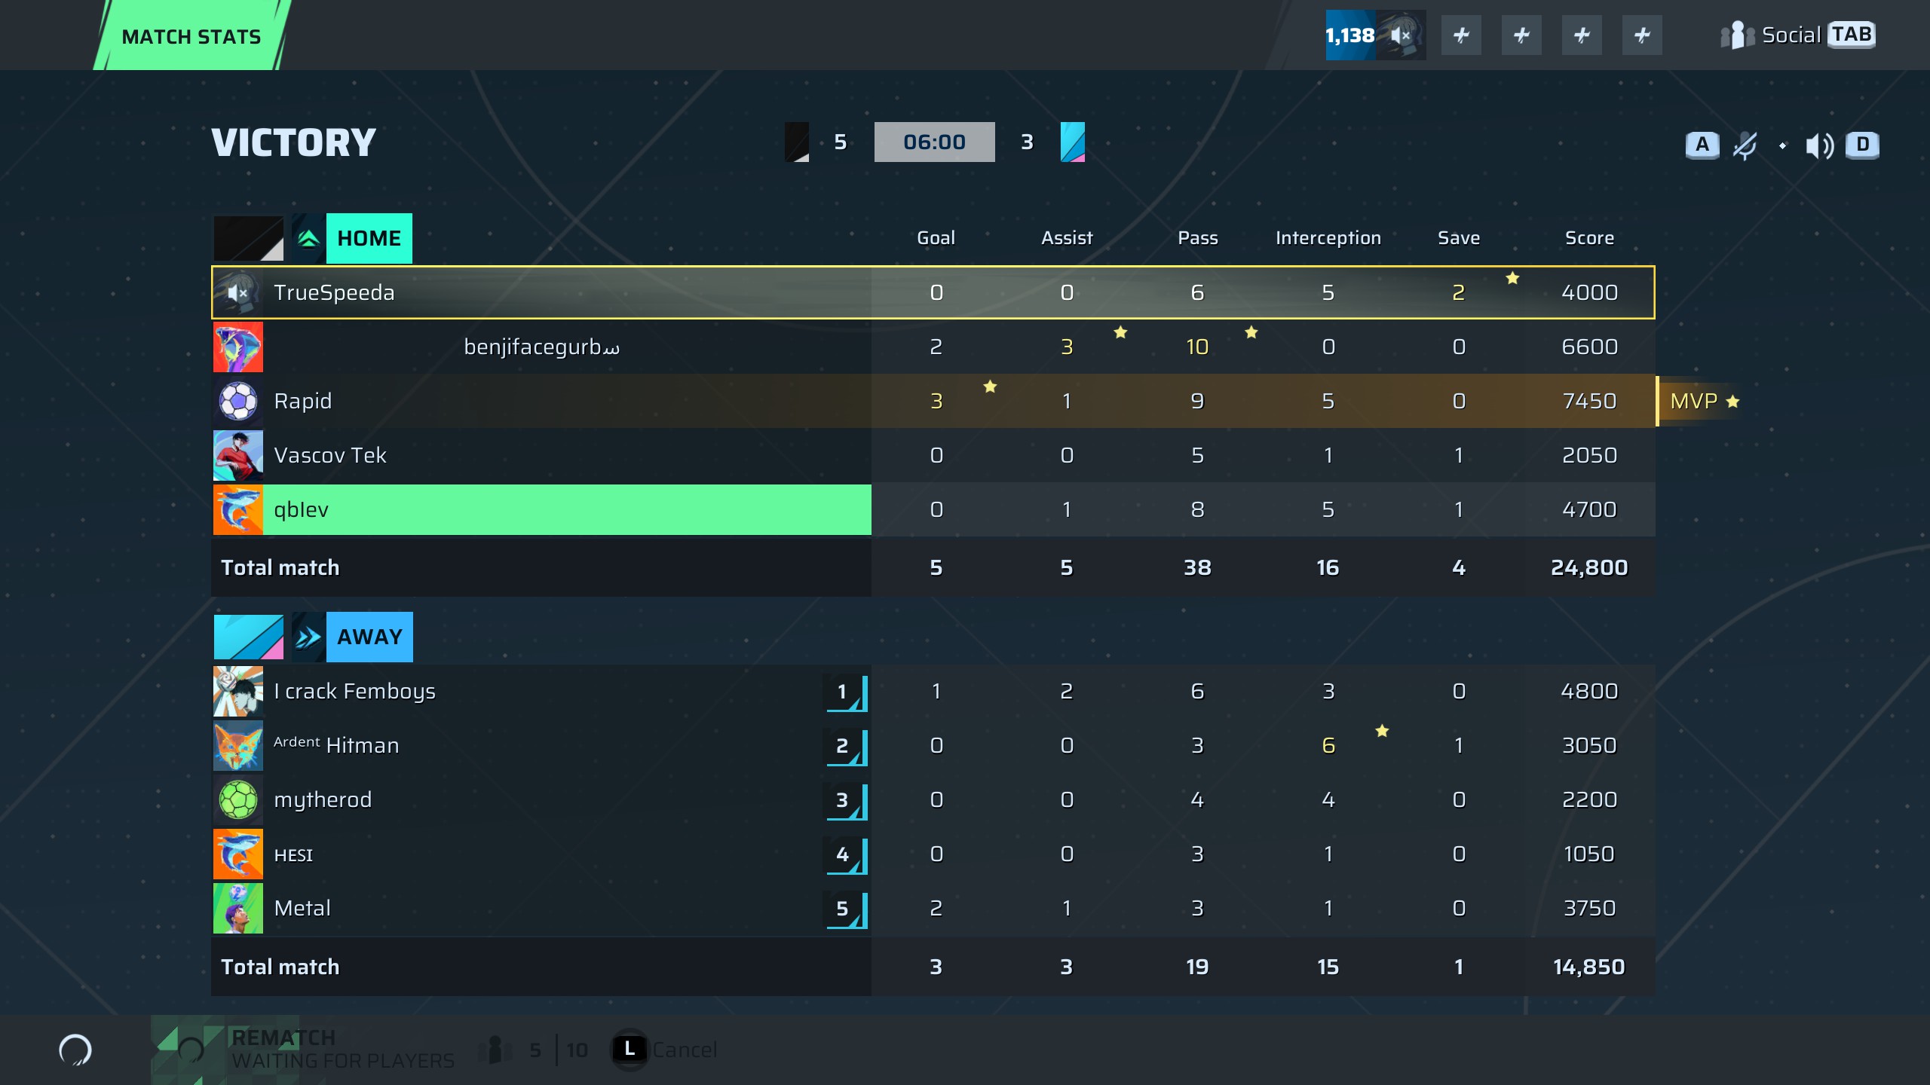Screen dimensions: 1930x1085
Task: Click the first empty party slot plus
Action: [x=1461, y=35]
